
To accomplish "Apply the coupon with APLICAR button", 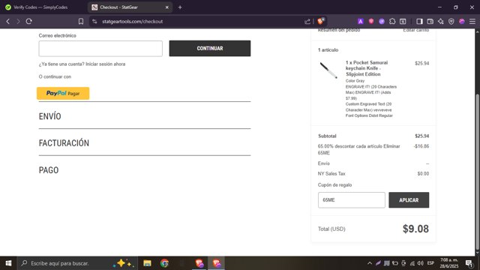I will [x=409, y=200].
